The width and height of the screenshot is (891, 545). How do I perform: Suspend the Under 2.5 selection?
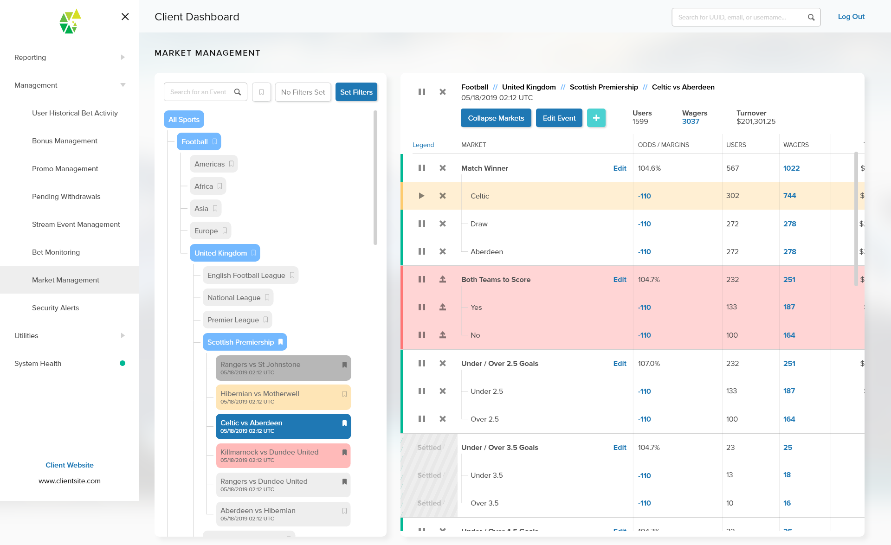coord(421,391)
